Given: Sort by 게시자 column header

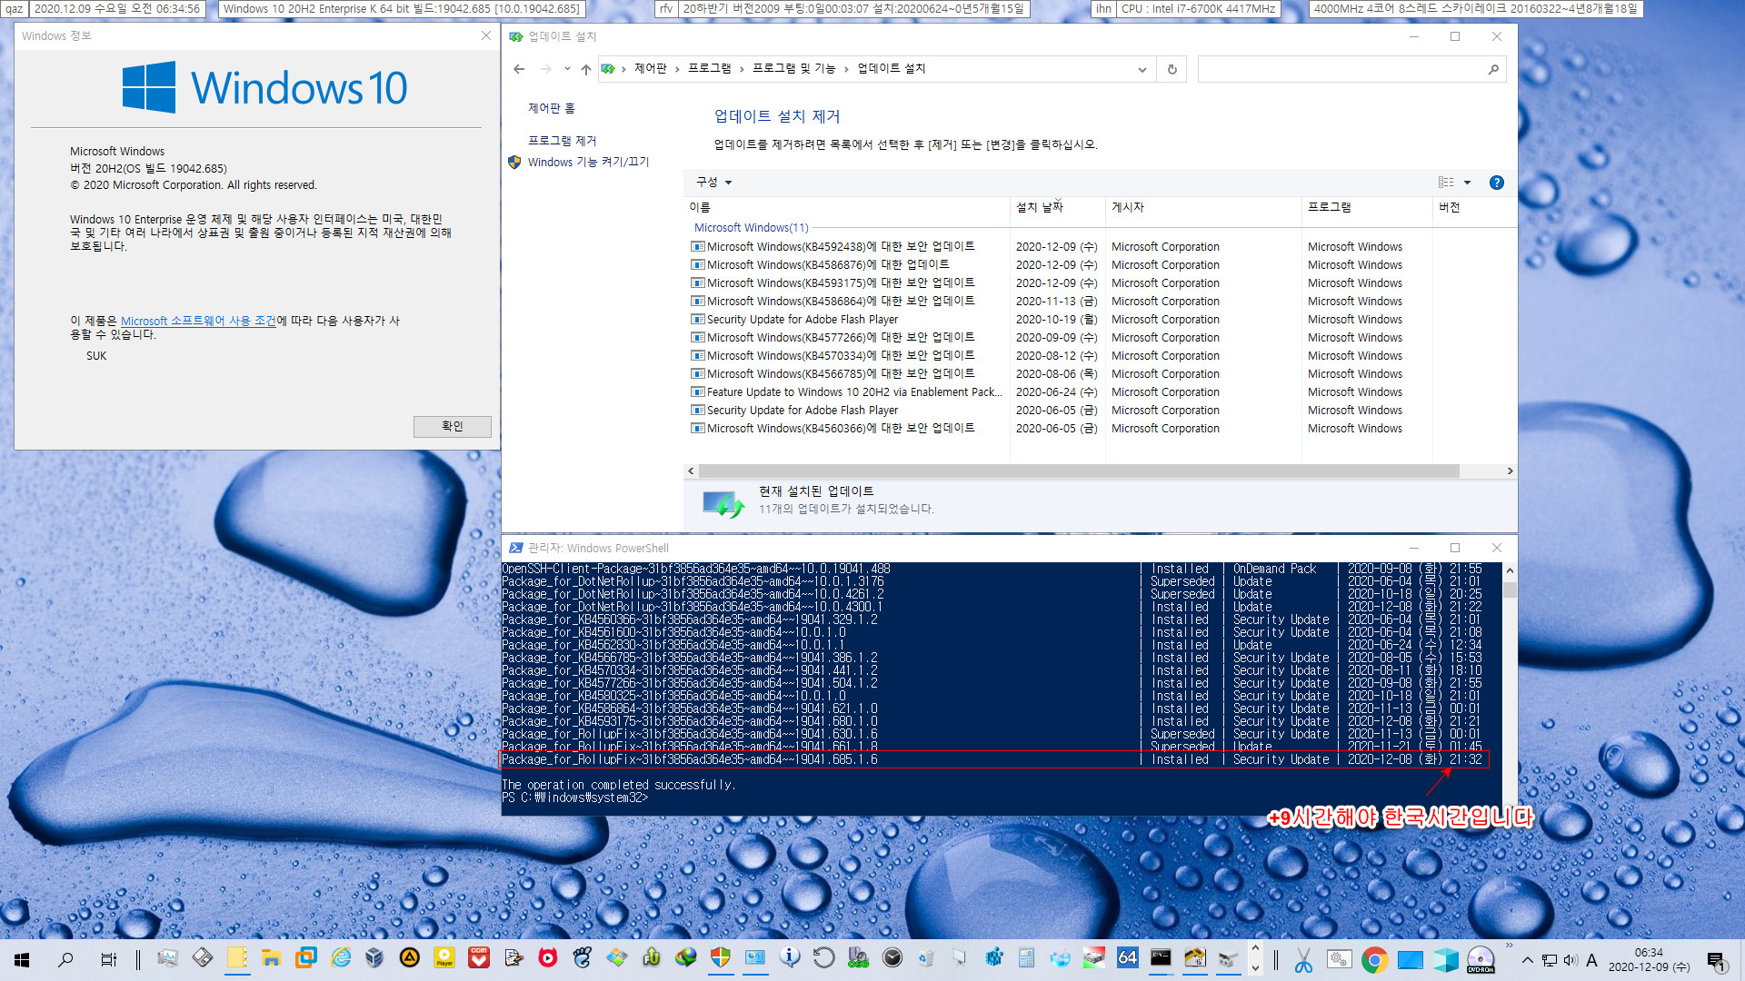Looking at the screenshot, I should (1203, 208).
